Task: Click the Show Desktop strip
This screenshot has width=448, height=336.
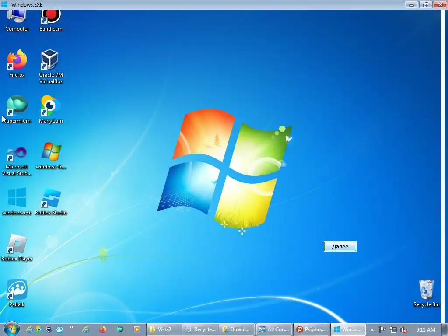Action: point(444,329)
